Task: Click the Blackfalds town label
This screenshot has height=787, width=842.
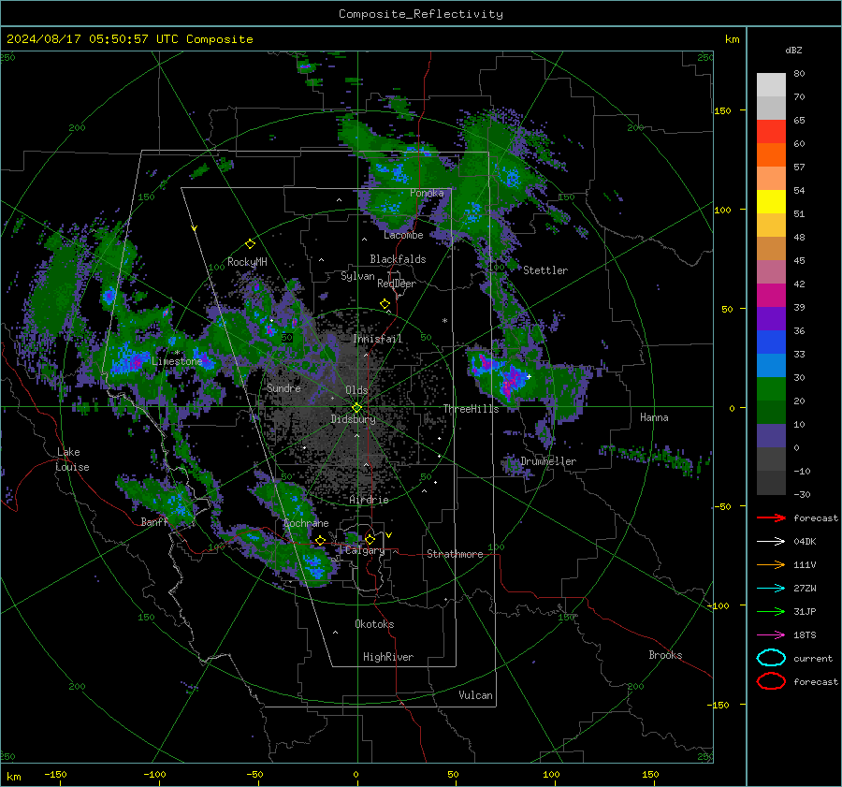Action: (398, 259)
